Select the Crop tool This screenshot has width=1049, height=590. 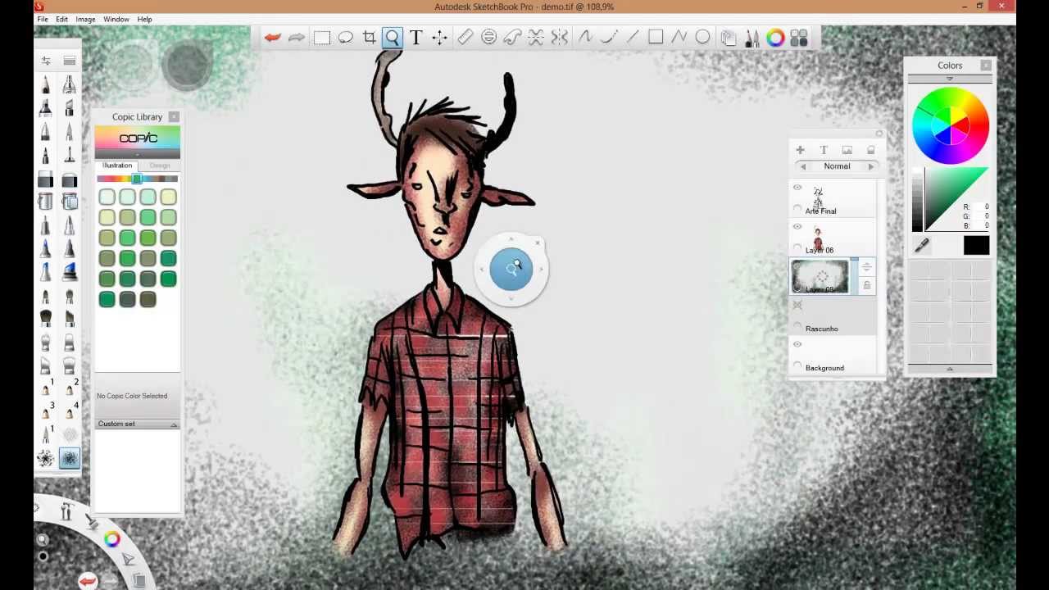click(x=369, y=37)
